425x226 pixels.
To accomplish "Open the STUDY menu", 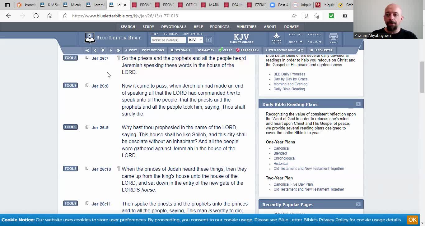I will point(148,27).
